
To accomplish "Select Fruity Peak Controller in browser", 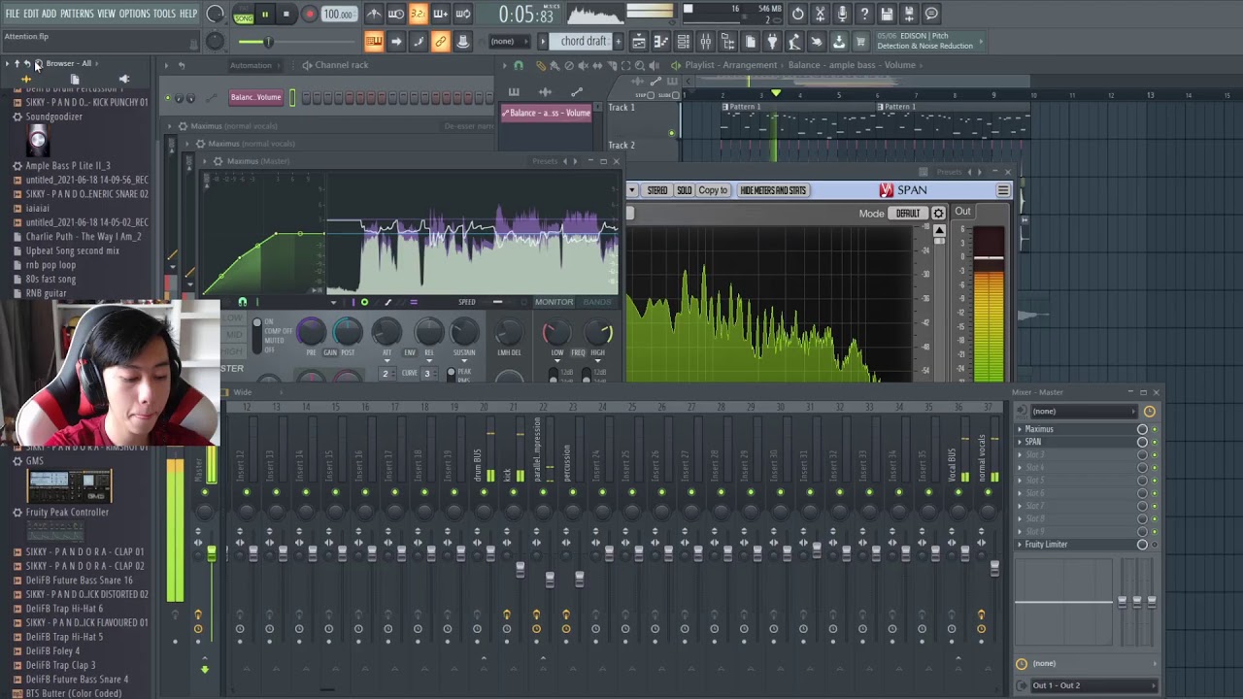I will click(67, 513).
